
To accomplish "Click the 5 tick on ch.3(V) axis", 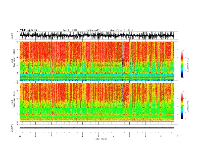I will click(x=17, y=124).
